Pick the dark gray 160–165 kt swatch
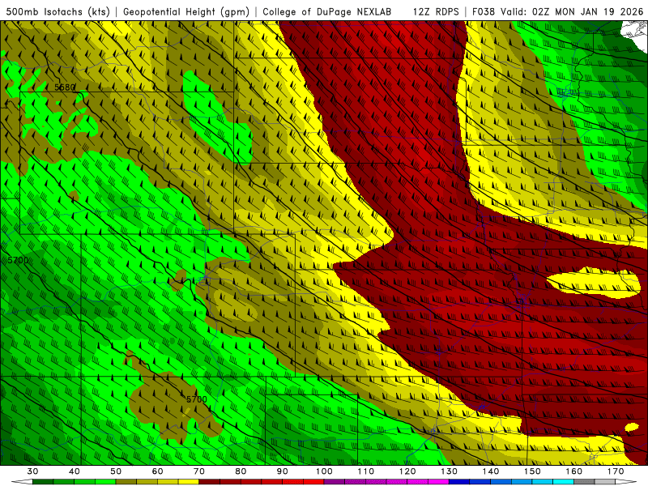648x486 pixels. [584, 482]
